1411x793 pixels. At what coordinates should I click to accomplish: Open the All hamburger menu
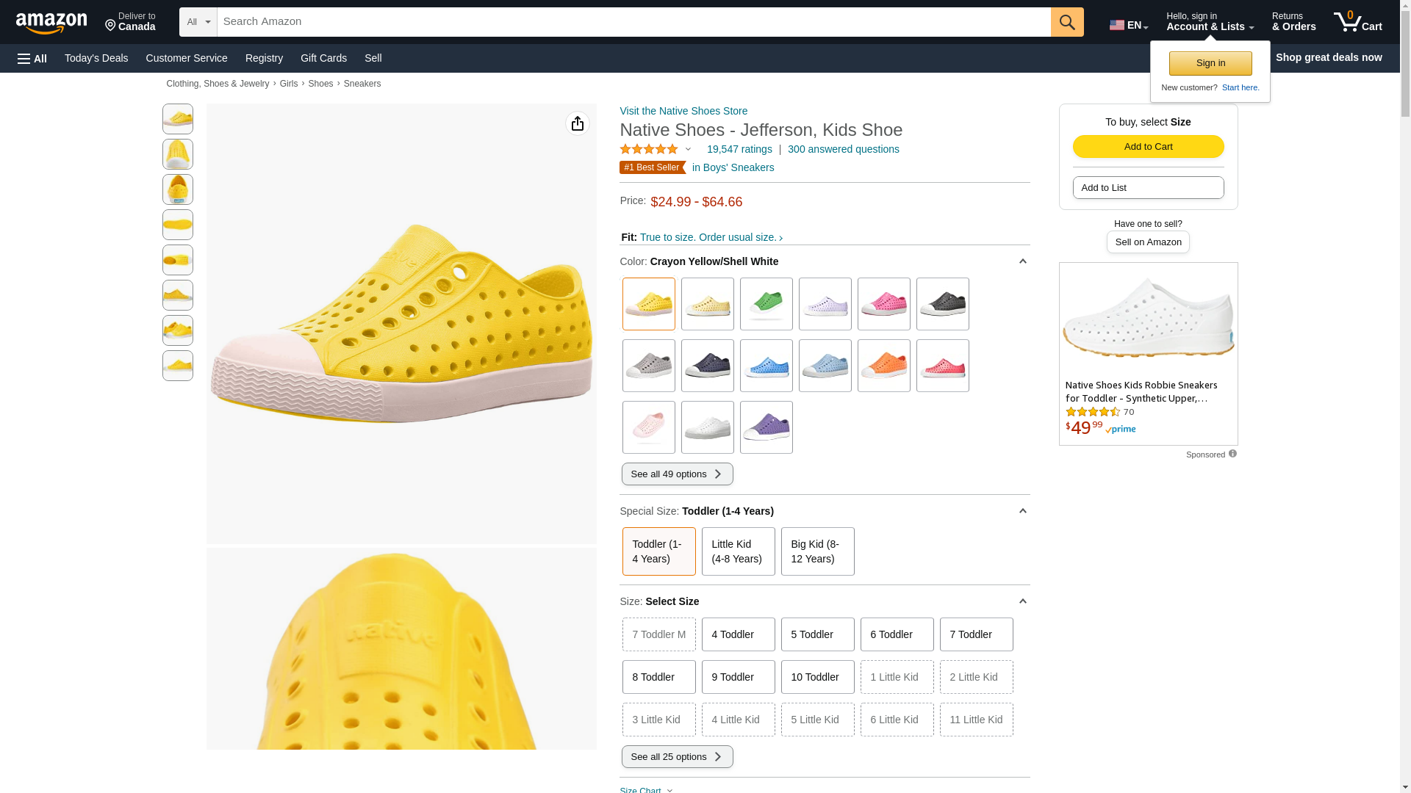click(32, 58)
